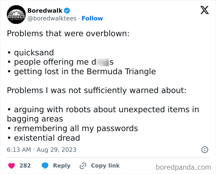Click the blue reply speech bubble icon

[45, 166]
